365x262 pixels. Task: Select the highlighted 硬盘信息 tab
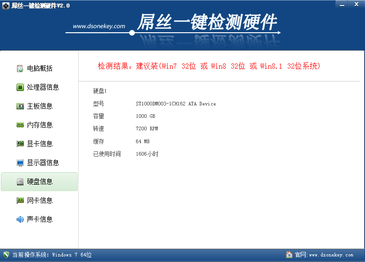click(x=40, y=182)
